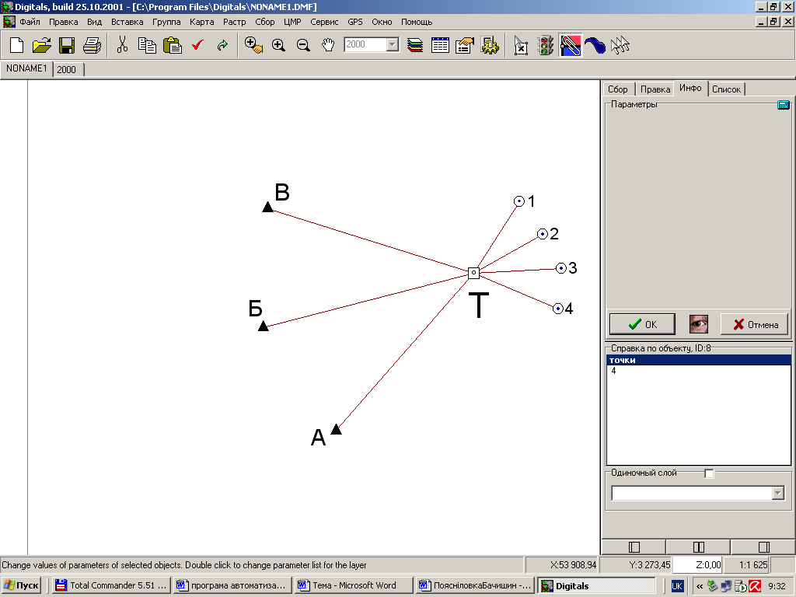
Task: Open the Вставка menu
Action: [x=127, y=22]
